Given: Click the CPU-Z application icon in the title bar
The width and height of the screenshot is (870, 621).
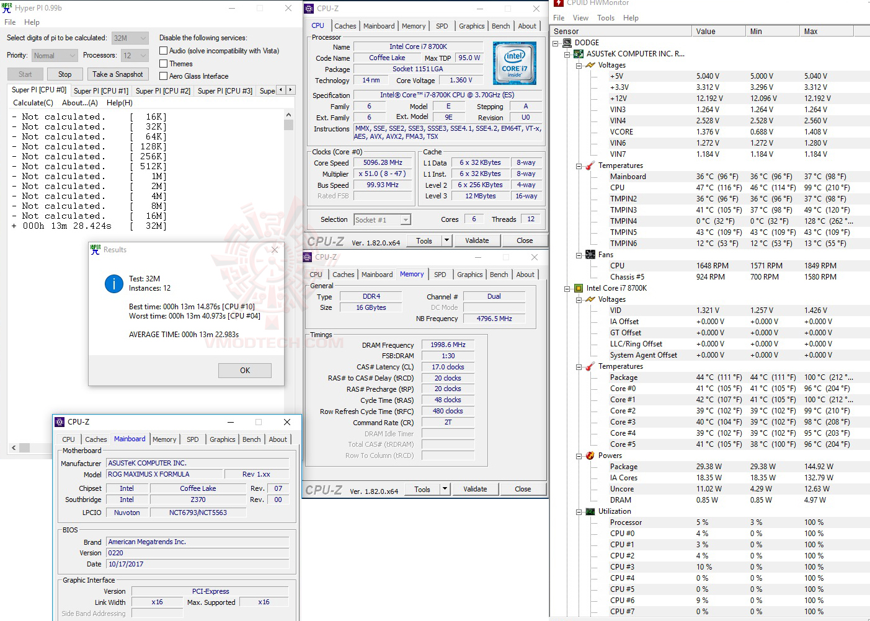Looking at the screenshot, I should click(x=308, y=9).
